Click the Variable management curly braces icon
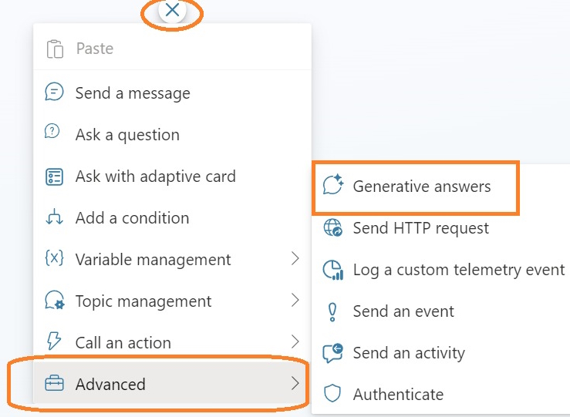Viewport: 570px width, 417px height. point(54,259)
